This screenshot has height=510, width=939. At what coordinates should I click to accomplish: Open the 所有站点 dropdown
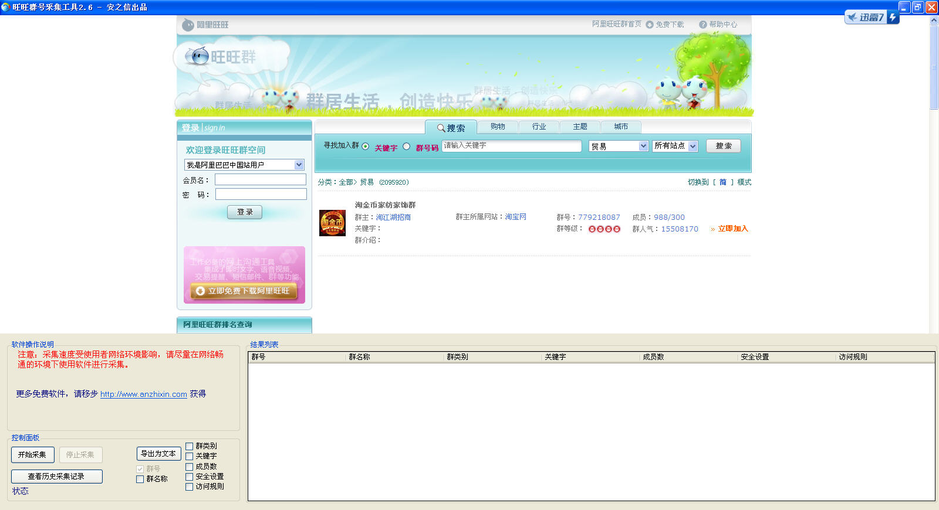click(675, 146)
